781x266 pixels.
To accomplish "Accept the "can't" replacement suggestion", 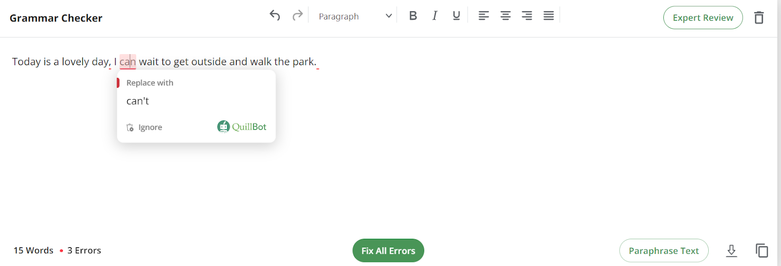I will pyautogui.click(x=138, y=101).
